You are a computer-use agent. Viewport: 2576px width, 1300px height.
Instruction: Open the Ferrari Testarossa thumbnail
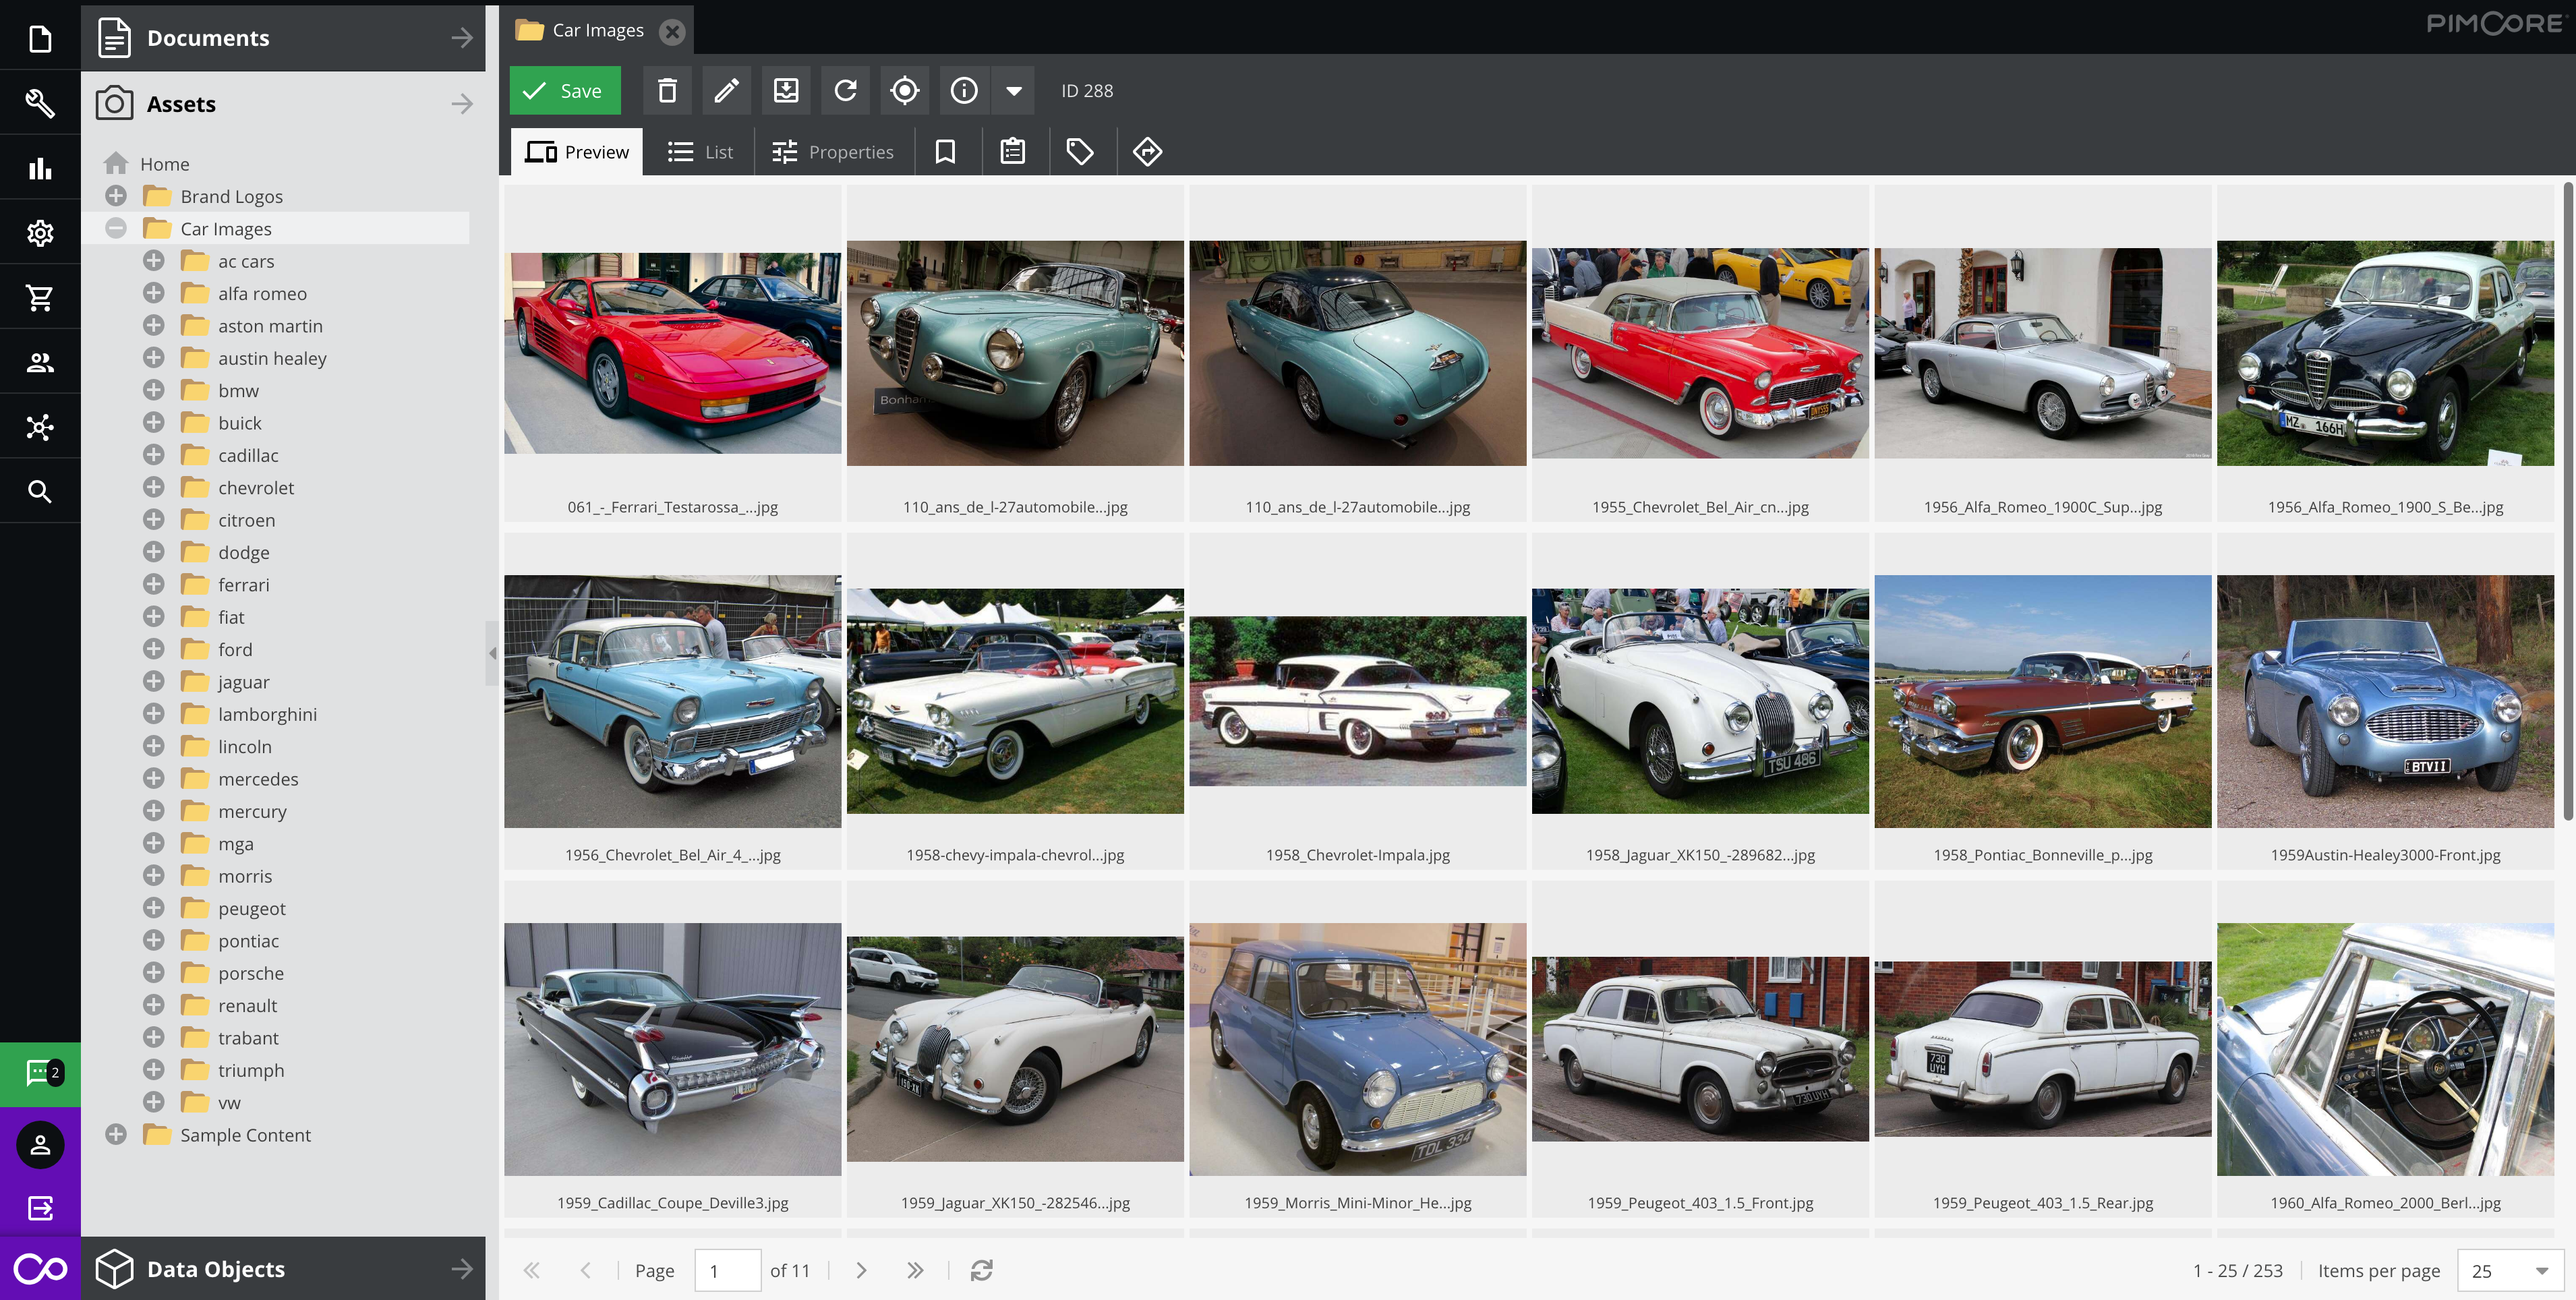[x=672, y=353]
